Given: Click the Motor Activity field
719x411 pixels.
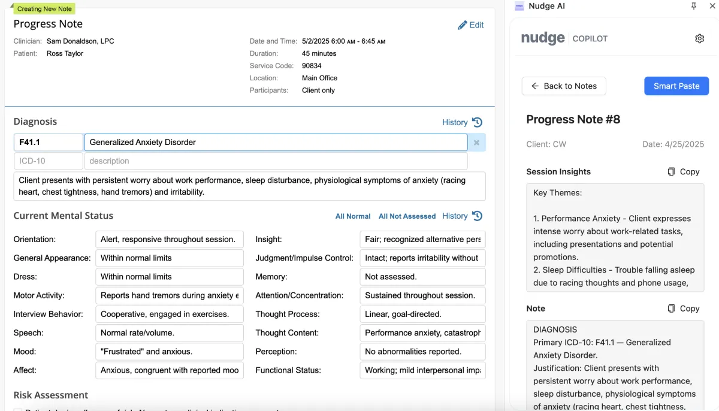Looking at the screenshot, I should [x=170, y=295].
